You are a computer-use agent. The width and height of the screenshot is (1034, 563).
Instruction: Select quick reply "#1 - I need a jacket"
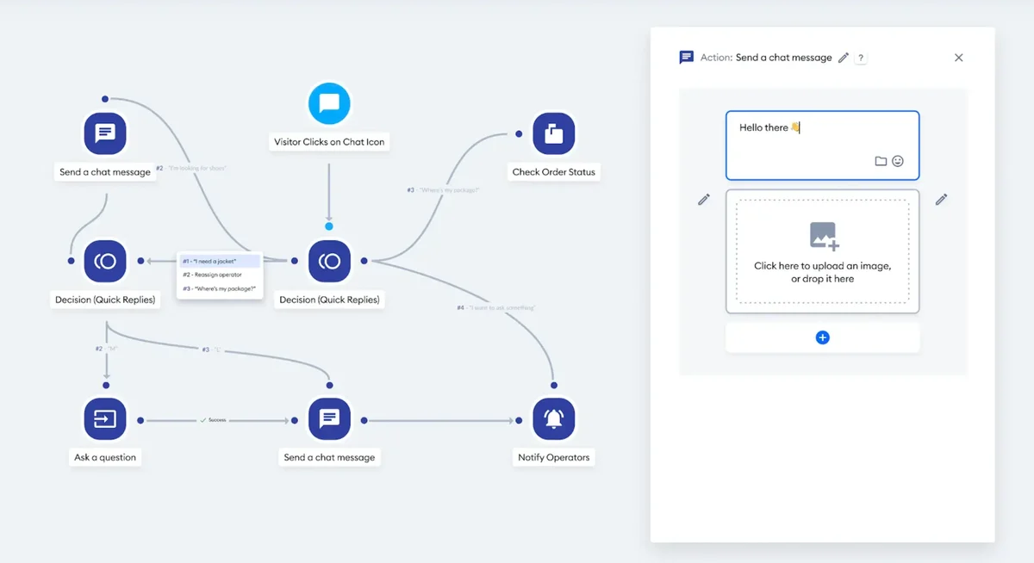tap(219, 260)
